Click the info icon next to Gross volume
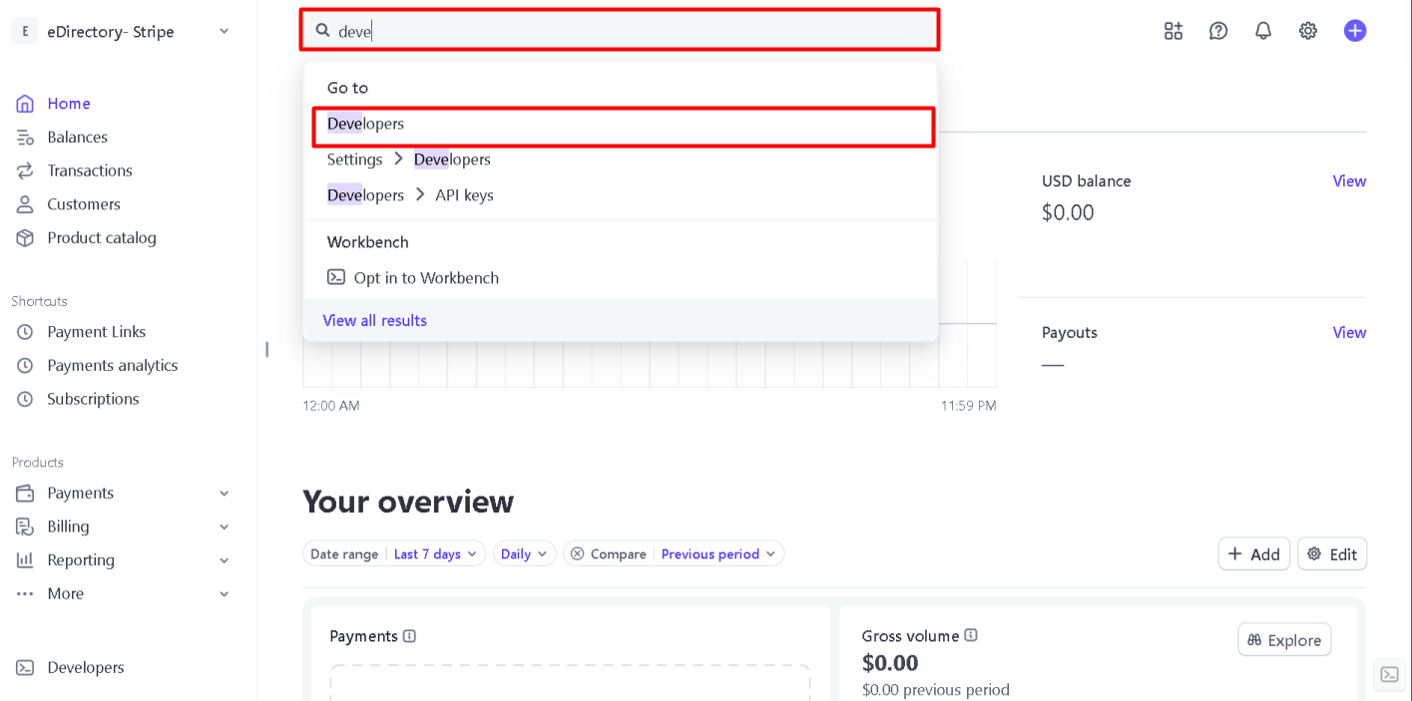 coord(971,635)
